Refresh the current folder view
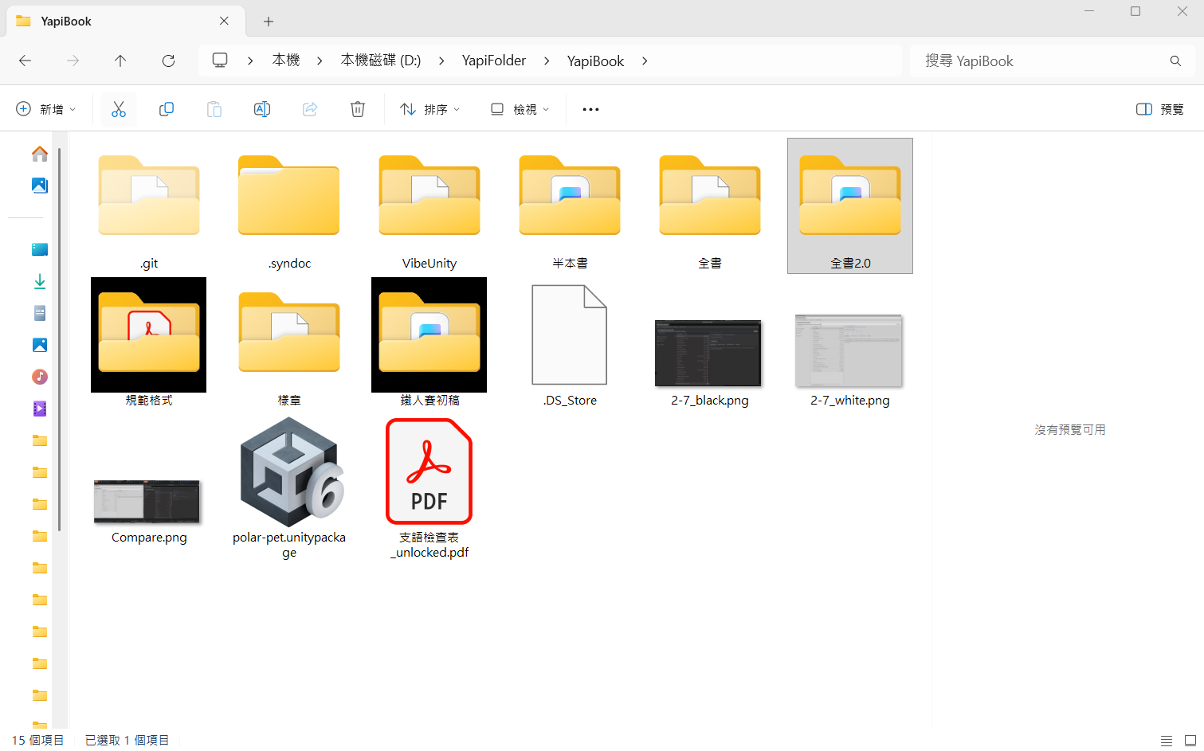This screenshot has height=751, width=1204. pyautogui.click(x=168, y=61)
